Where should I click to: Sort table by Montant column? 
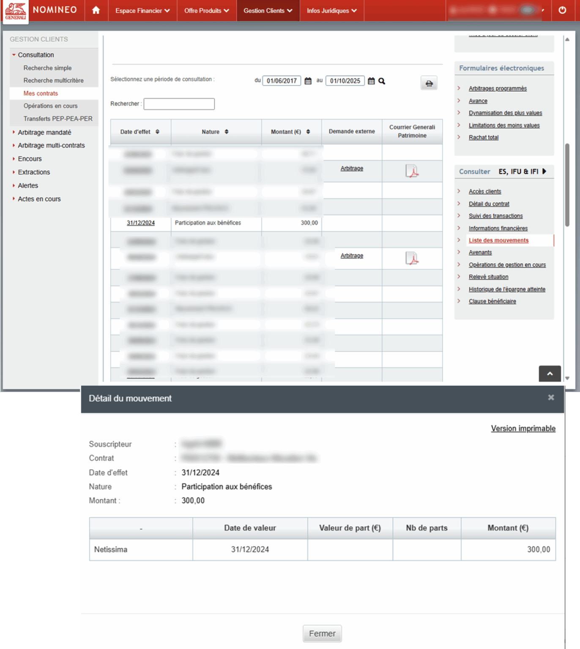[308, 132]
